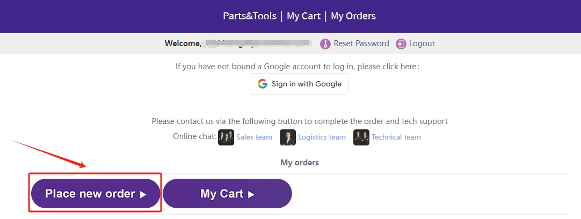
Task: Click the Reset Password text link
Action: 361,43
